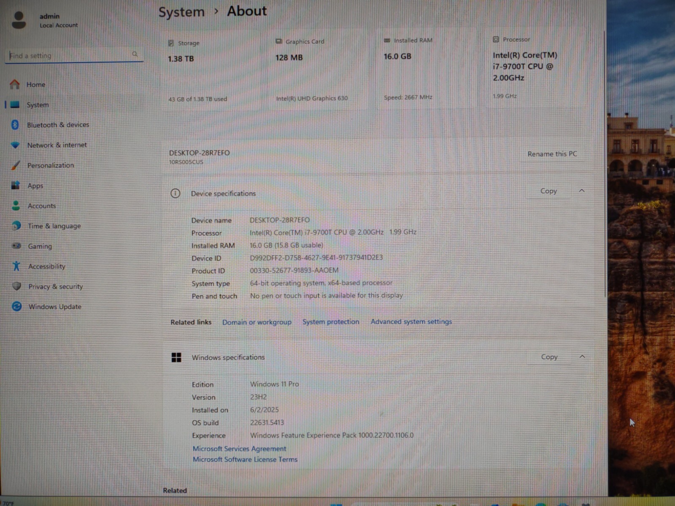The height and width of the screenshot is (506, 675).
Task: Click the System breadcrumb in header
Action: [x=181, y=12]
